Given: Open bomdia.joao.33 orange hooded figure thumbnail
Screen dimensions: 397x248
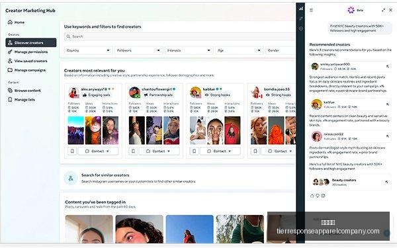Looking at the screenshot, I should pos(276,130).
